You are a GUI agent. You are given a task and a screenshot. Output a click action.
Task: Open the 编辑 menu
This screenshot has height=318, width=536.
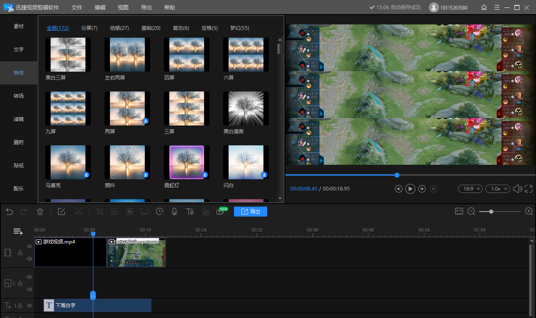tap(100, 7)
